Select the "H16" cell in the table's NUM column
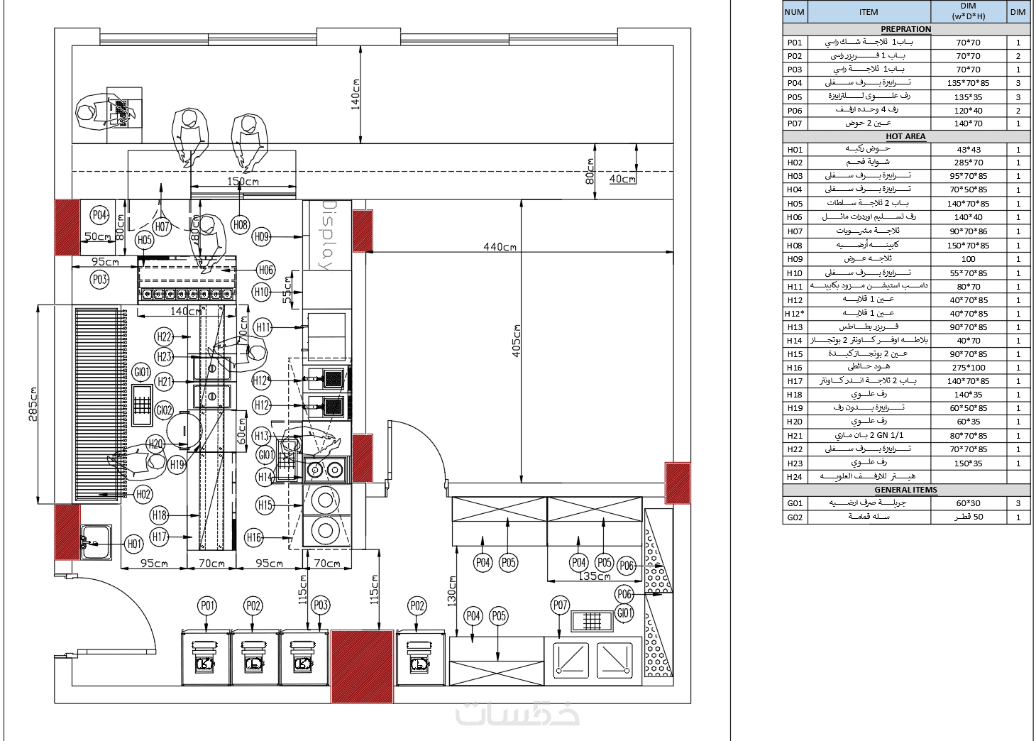The image size is (1036, 741). (x=795, y=368)
